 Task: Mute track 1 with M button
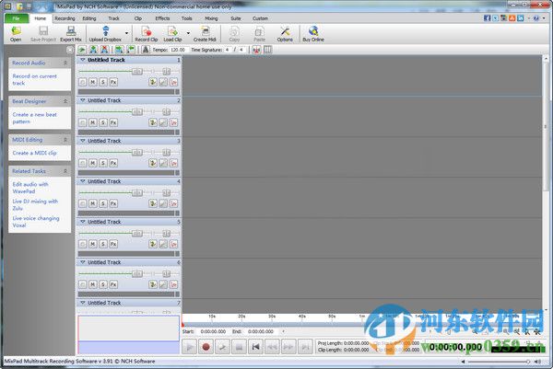pos(93,82)
